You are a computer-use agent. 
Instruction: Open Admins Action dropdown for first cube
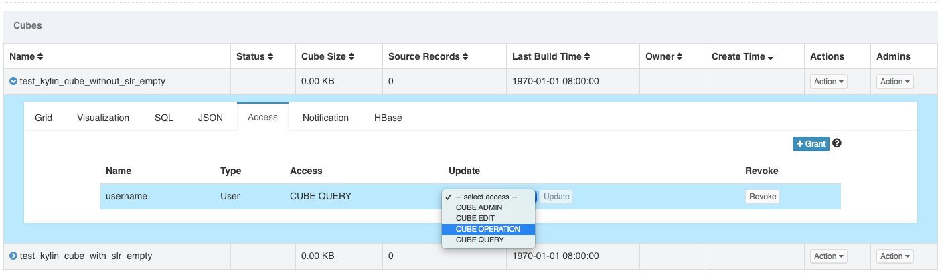(895, 82)
